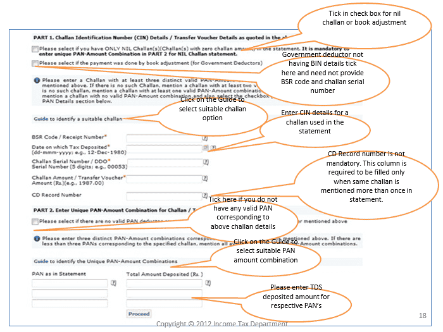Click help icon beside CD Record Number field
This screenshot has width=443, height=332.
tap(205, 195)
